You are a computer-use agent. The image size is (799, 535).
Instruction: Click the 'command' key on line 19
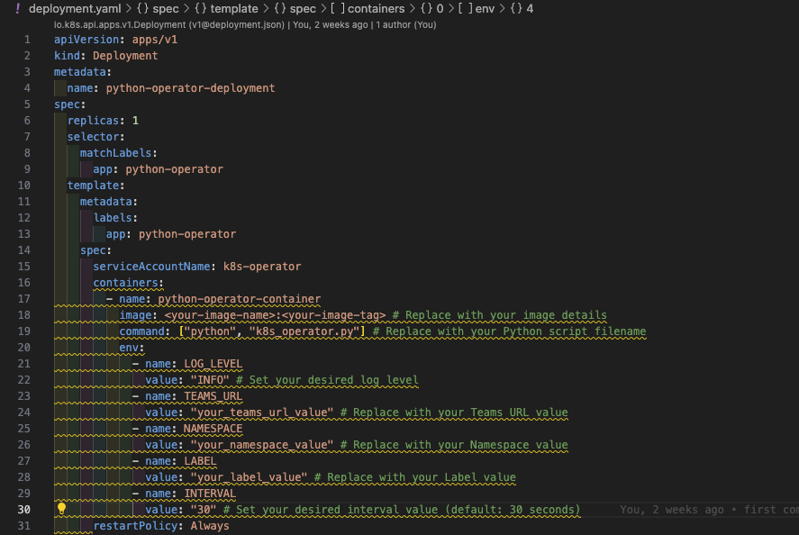click(141, 331)
